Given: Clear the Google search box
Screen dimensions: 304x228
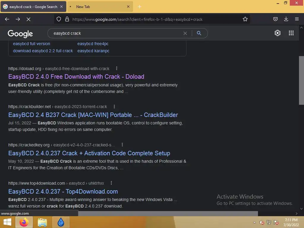Looking at the screenshot, I should [x=185, y=33].
